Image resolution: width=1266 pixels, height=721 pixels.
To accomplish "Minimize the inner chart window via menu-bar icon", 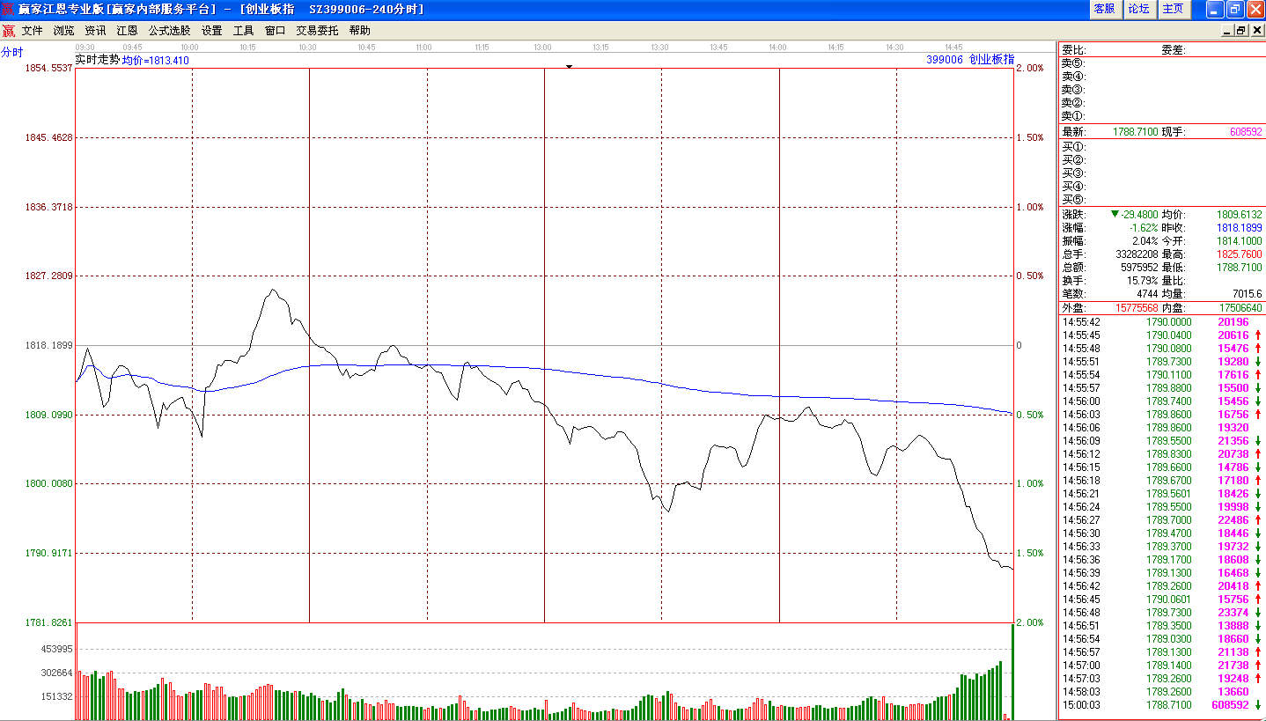I will (x=1227, y=30).
